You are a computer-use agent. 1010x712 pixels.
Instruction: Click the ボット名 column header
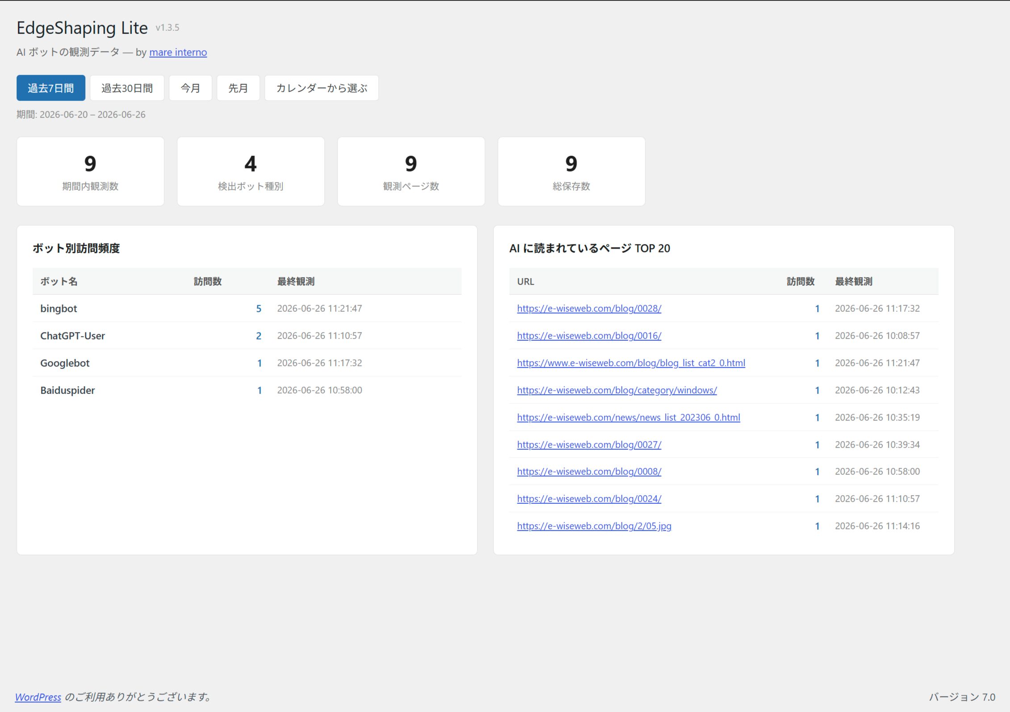[59, 281]
